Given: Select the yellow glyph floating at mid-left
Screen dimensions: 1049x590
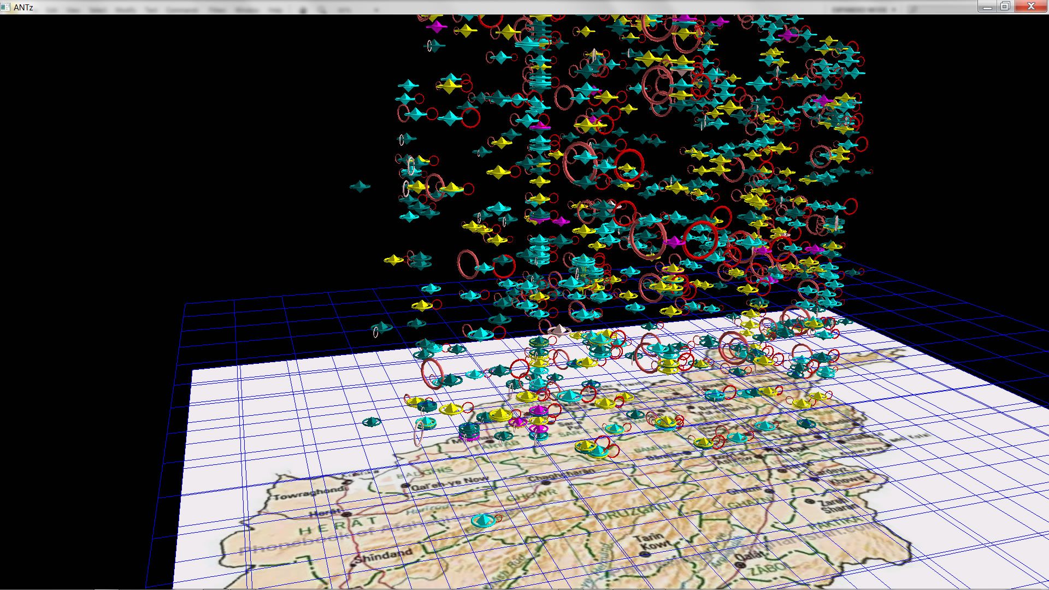Looking at the screenshot, I should click(393, 260).
